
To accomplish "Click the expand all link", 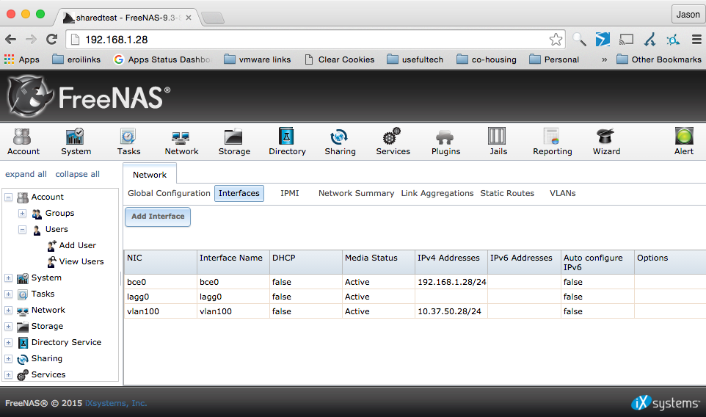I will coord(26,174).
